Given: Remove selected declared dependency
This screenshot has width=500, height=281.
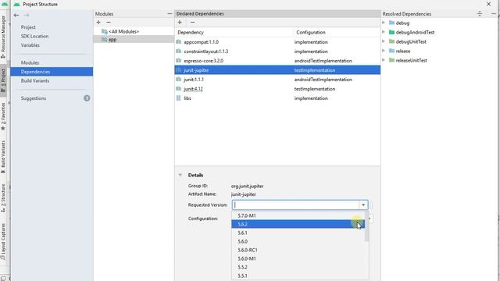Looking at the screenshot, I should coord(192,23).
